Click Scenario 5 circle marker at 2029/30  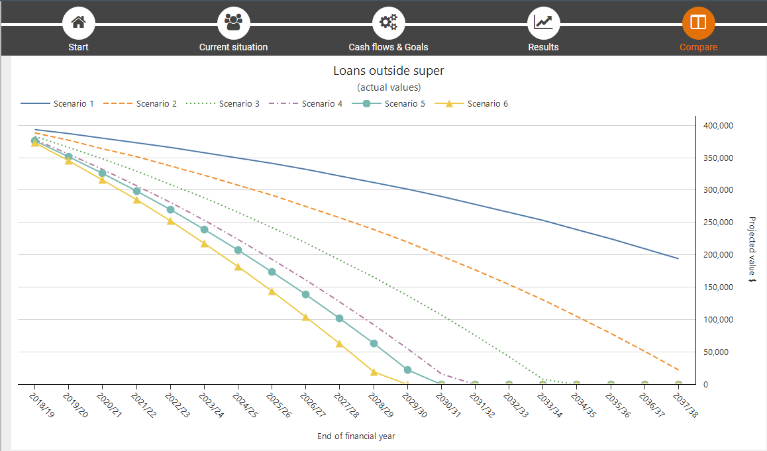click(408, 370)
